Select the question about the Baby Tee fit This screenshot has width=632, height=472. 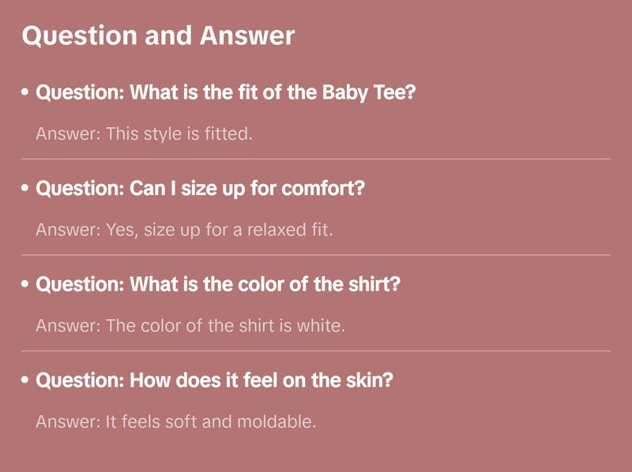226,93
